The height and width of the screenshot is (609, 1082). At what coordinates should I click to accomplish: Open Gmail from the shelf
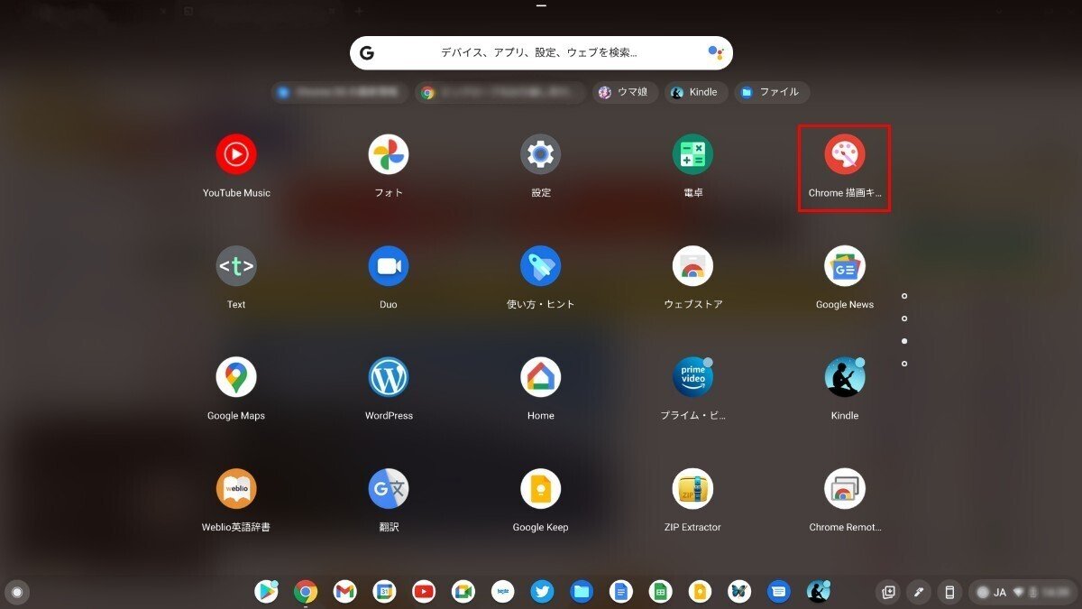(x=344, y=592)
